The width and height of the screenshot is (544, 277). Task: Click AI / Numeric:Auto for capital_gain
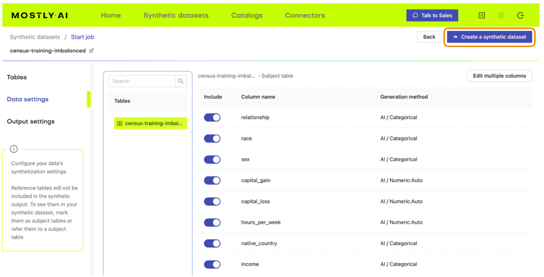pyautogui.click(x=401, y=181)
